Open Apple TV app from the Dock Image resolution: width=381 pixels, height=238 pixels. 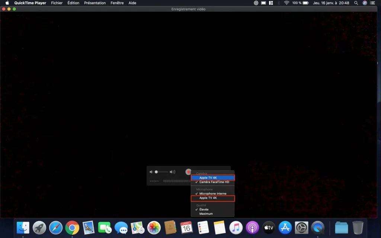point(269,228)
